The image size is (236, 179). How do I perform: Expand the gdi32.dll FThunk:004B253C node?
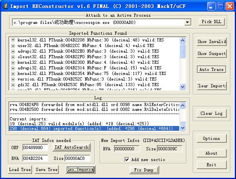point(13,85)
